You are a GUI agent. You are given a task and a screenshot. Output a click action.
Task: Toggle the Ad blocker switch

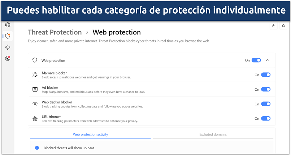[266, 89]
